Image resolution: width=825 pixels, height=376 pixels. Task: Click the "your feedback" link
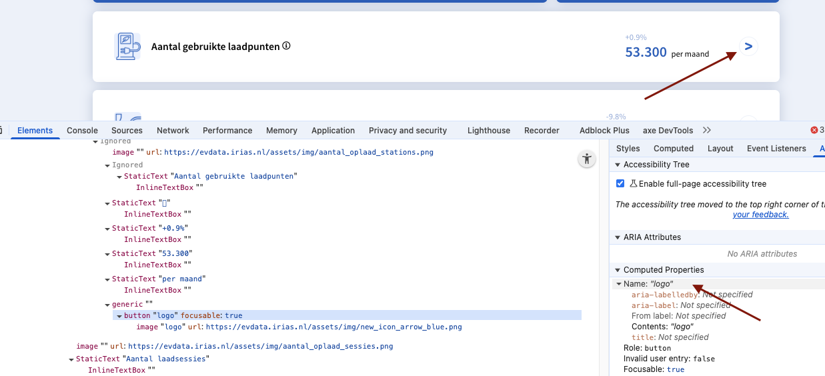[760, 215]
